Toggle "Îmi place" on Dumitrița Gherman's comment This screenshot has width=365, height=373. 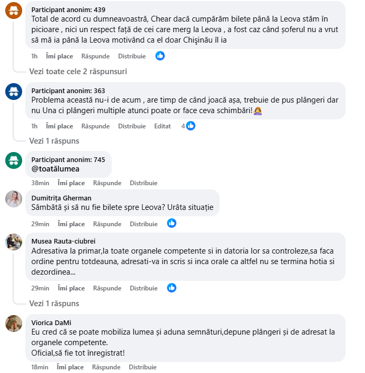[x=71, y=224]
